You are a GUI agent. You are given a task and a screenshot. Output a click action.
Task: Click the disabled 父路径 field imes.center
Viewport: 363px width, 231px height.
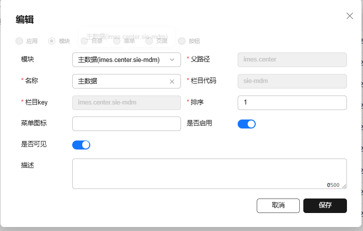(292, 60)
